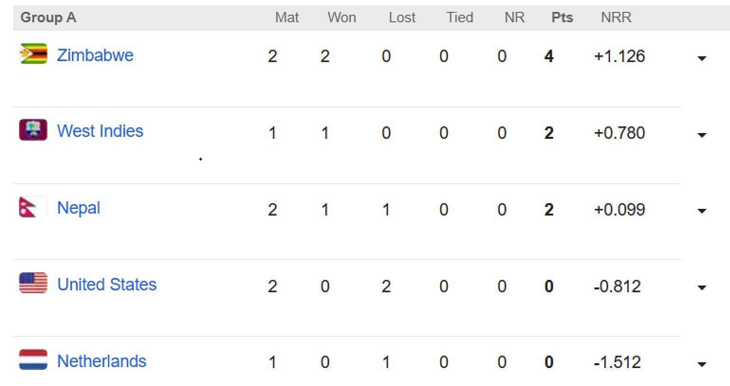Click the West Indies team logo

[x=33, y=130]
